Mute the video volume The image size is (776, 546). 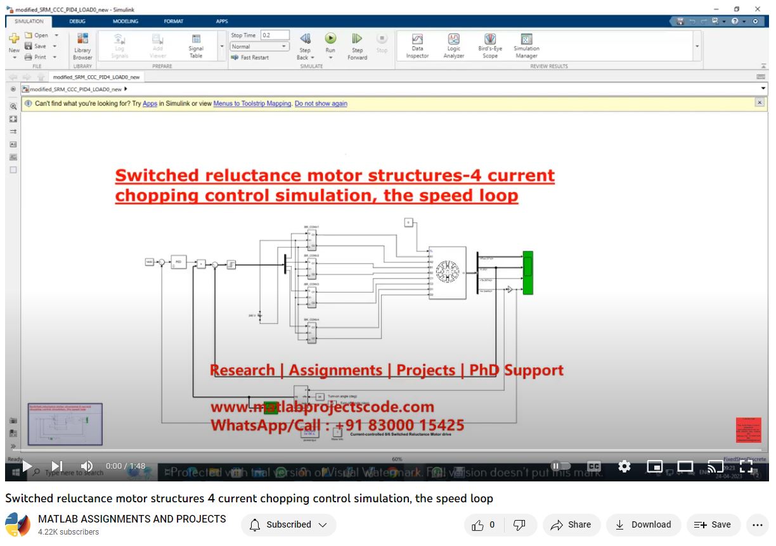click(x=87, y=466)
